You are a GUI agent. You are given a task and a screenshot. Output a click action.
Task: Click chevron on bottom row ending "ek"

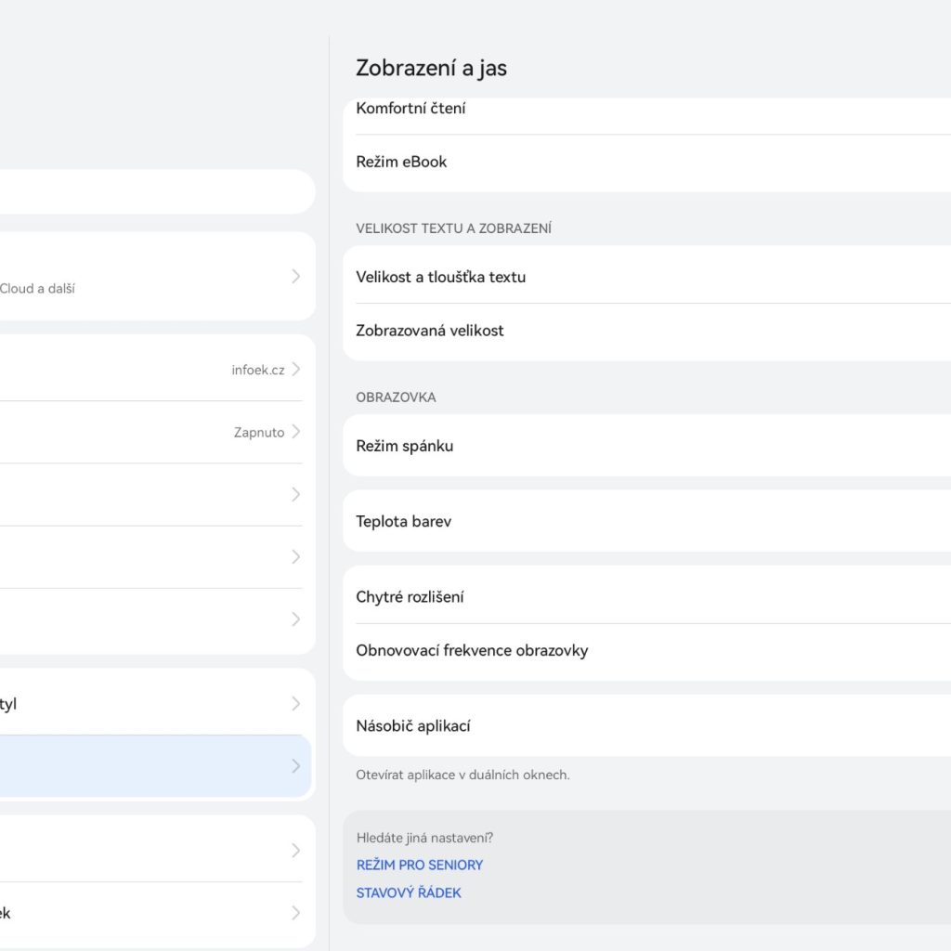point(295,913)
